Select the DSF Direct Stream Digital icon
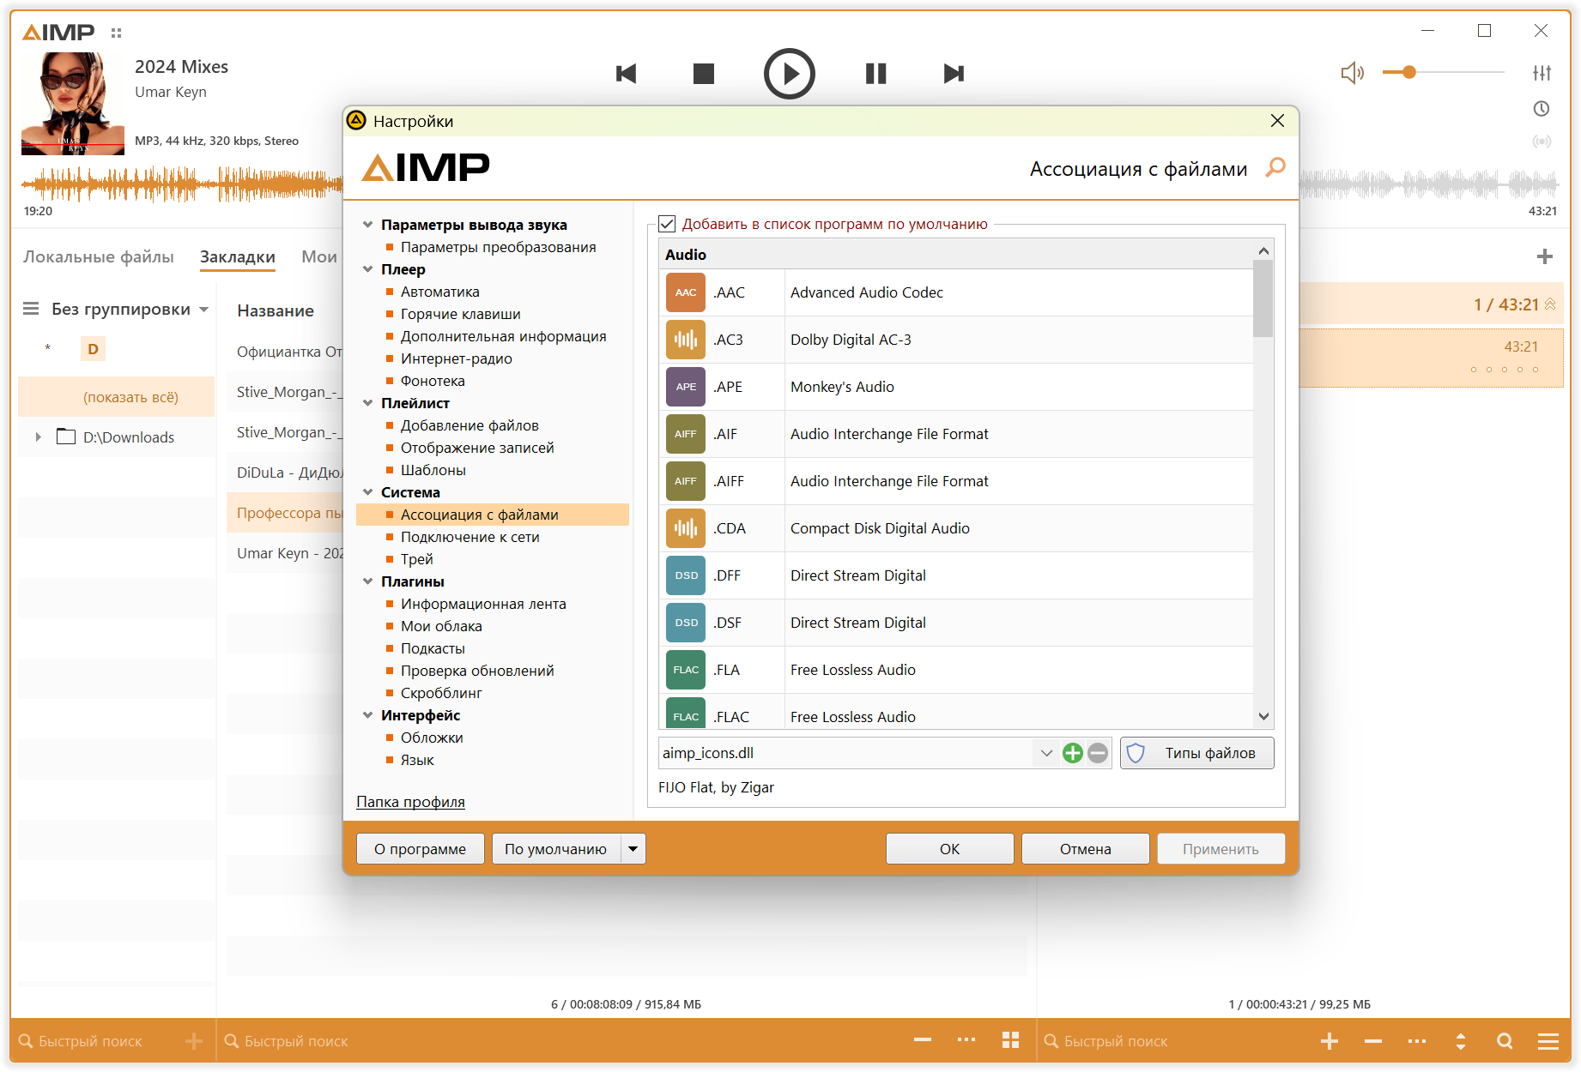Screen dimensions: 1581x1072 click(x=686, y=623)
